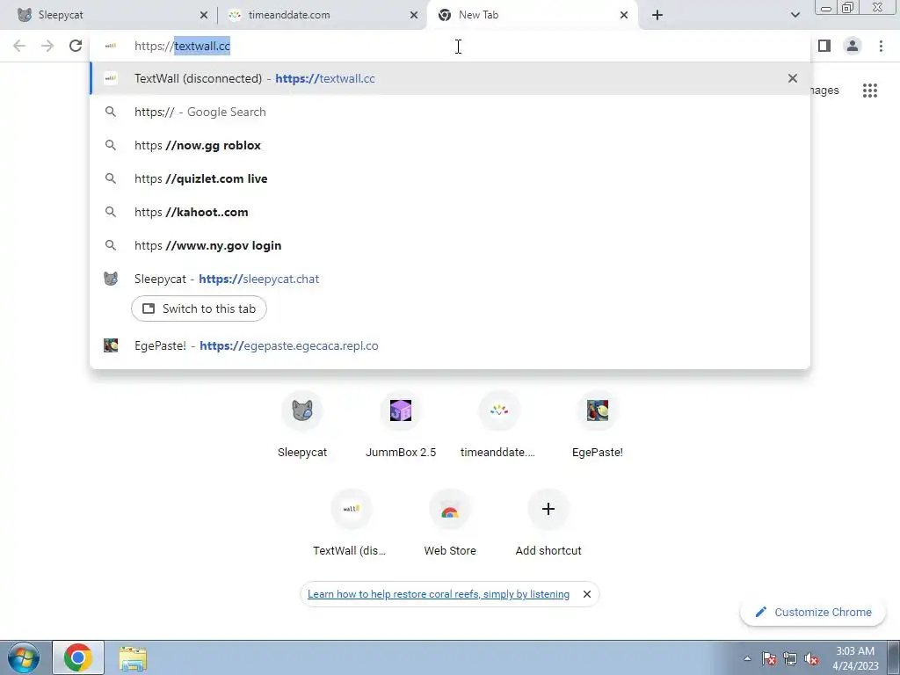Screen dimensions: 900x675
Task: Close the New Tab tab
Action: 624,15
